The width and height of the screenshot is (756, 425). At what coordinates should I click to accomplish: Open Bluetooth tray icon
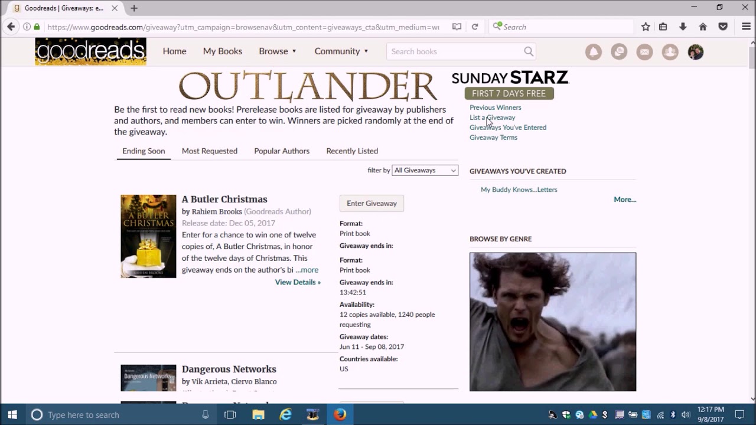click(x=673, y=415)
